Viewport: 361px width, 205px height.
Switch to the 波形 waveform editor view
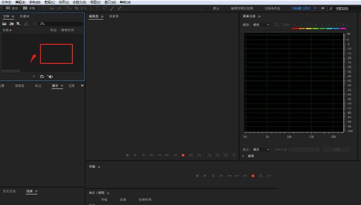click(12, 8)
